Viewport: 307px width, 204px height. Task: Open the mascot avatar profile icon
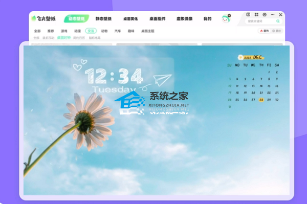pyautogui.click(x=226, y=19)
